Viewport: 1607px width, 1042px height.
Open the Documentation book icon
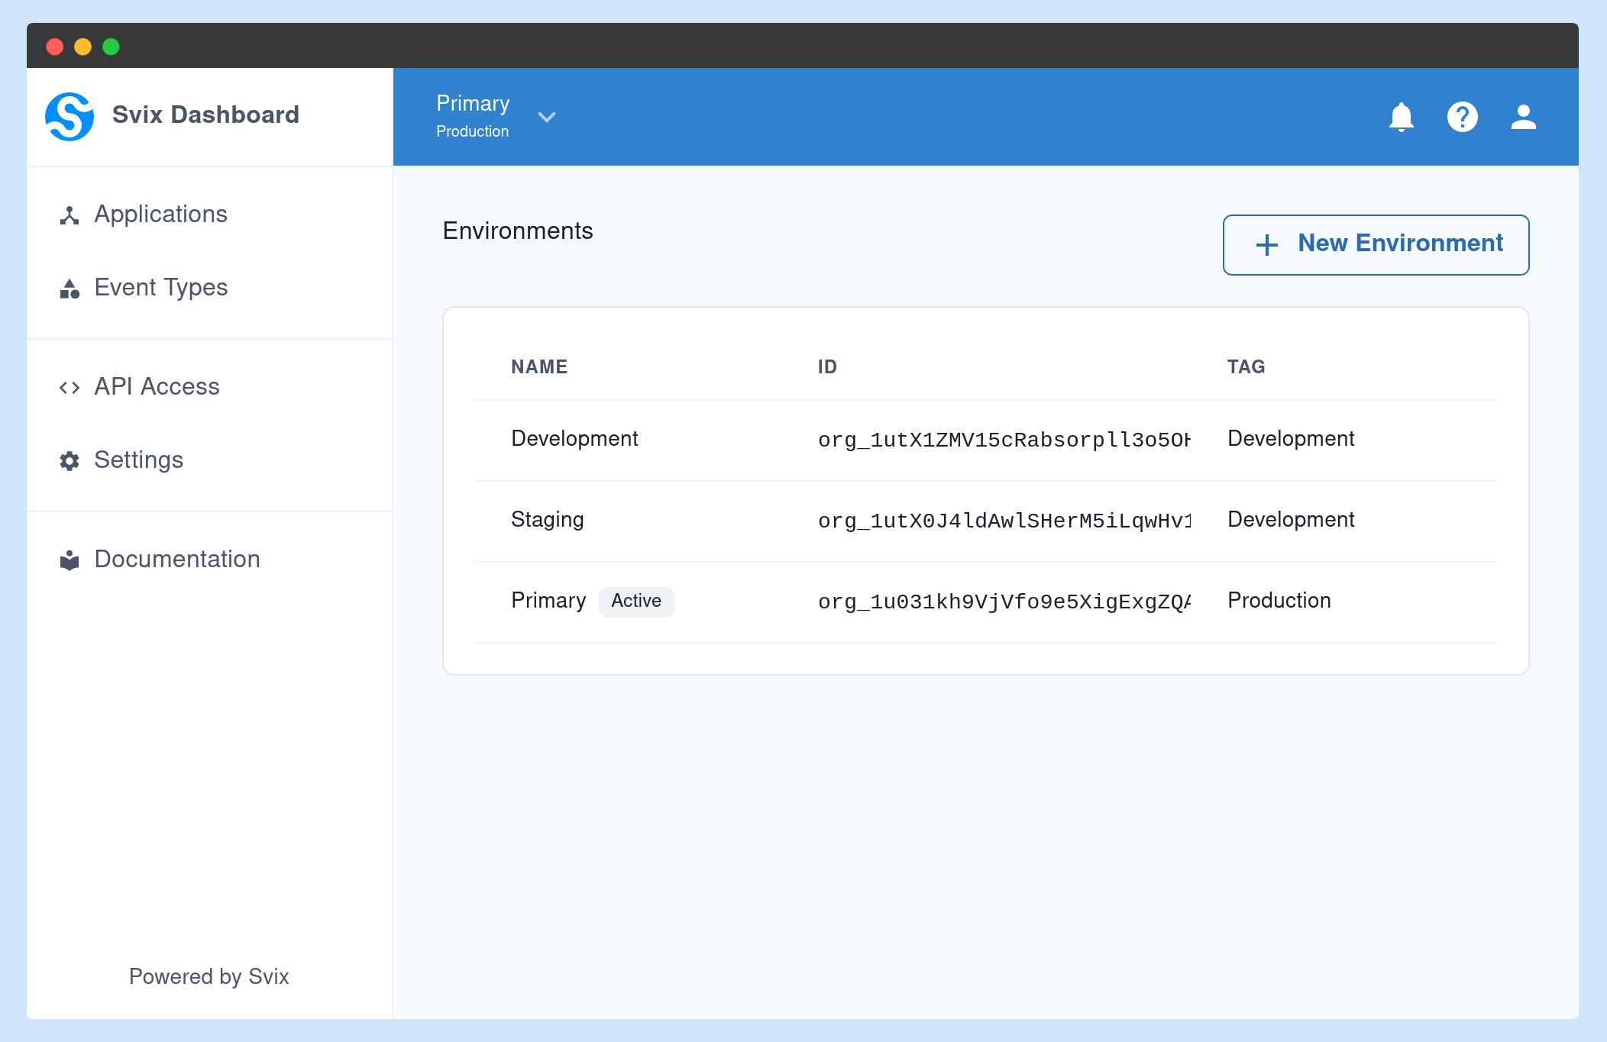(69, 560)
